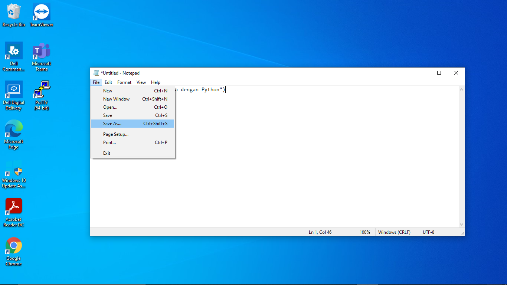This screenshot has width=507, height=285.
Task: Launch Windows 10 Update Assistant
Action: 13,168
